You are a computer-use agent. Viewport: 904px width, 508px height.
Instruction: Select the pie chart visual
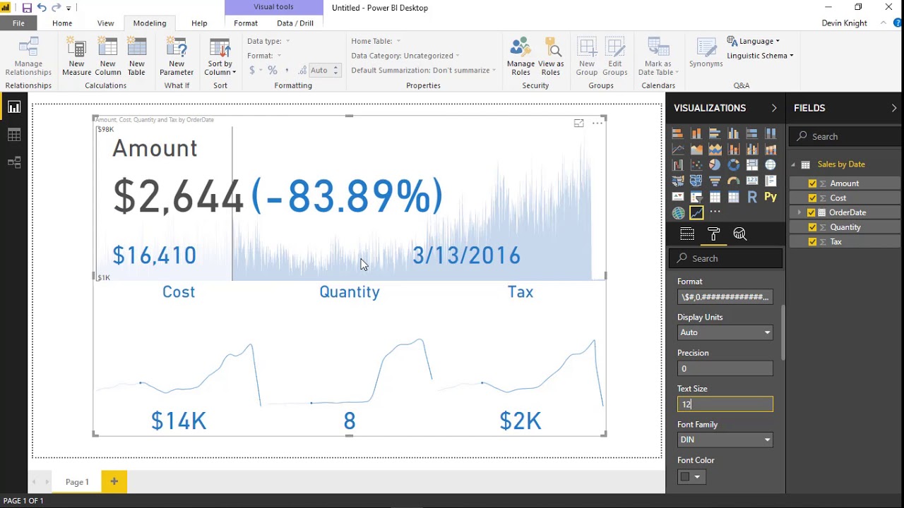[x=715, y=165]
